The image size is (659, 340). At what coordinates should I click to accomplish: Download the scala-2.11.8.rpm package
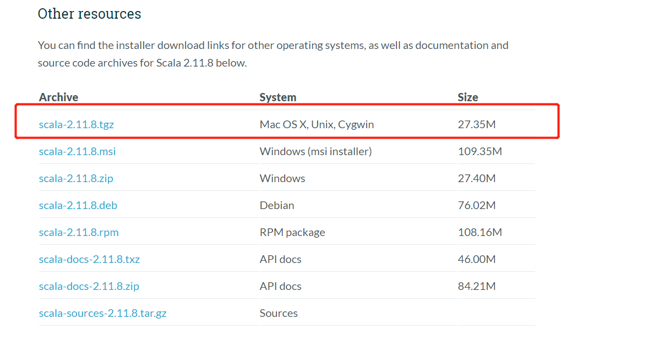coord(79,232)
